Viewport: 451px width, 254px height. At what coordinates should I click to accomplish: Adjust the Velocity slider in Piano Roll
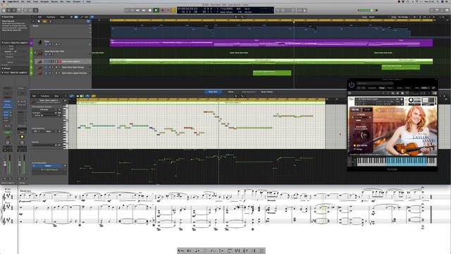point(44,145)
